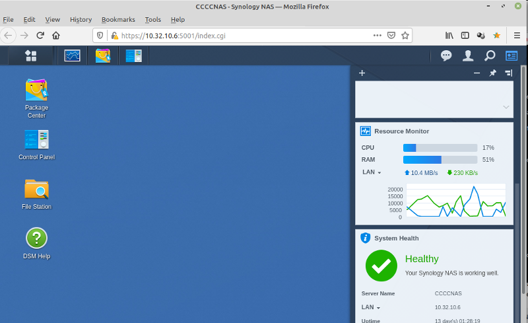Open the user account options icon
Image resolution: width=528 pixels, height=323 pixels.
[x=467, y=55]
